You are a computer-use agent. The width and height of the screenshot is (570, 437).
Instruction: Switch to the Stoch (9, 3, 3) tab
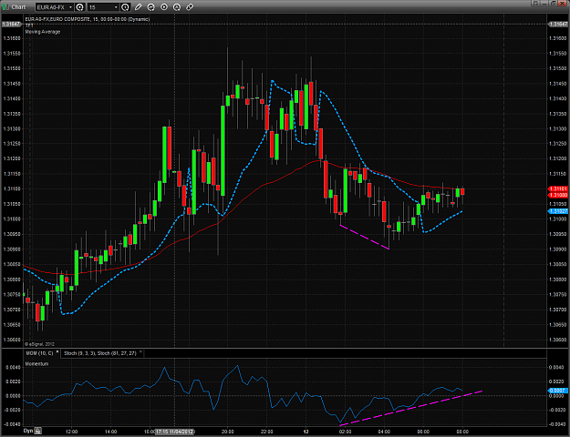[100, 353]
